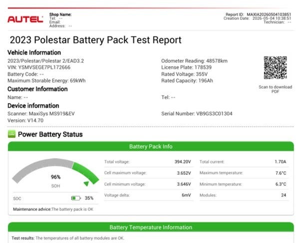
Task: Click the Voltage delta label
Action: 117,195
